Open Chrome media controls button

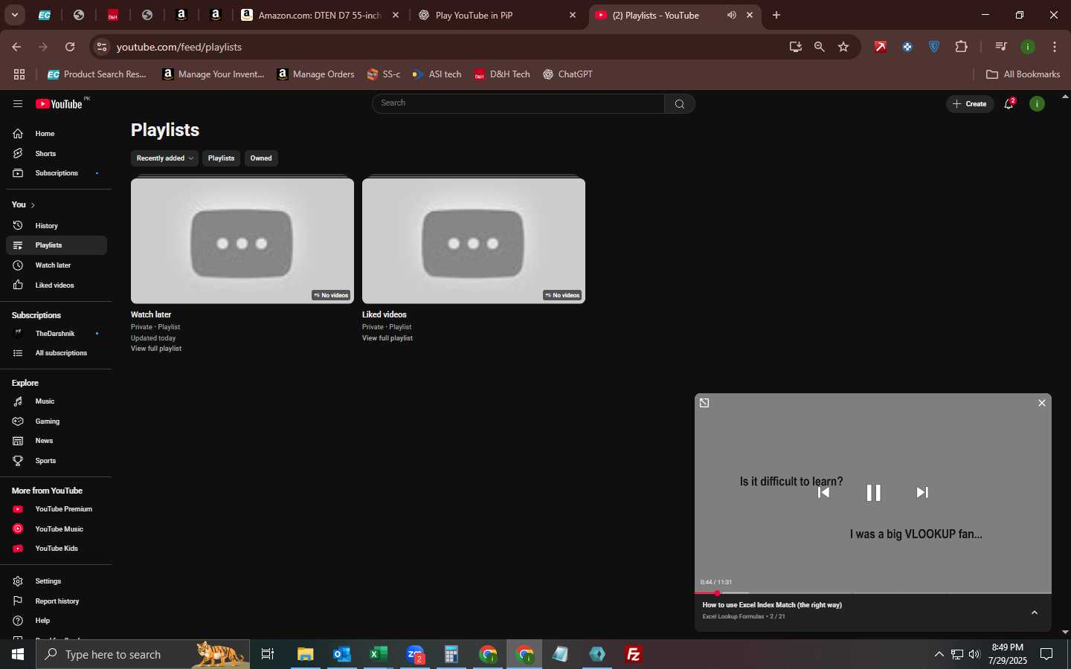click(1001, 47)
